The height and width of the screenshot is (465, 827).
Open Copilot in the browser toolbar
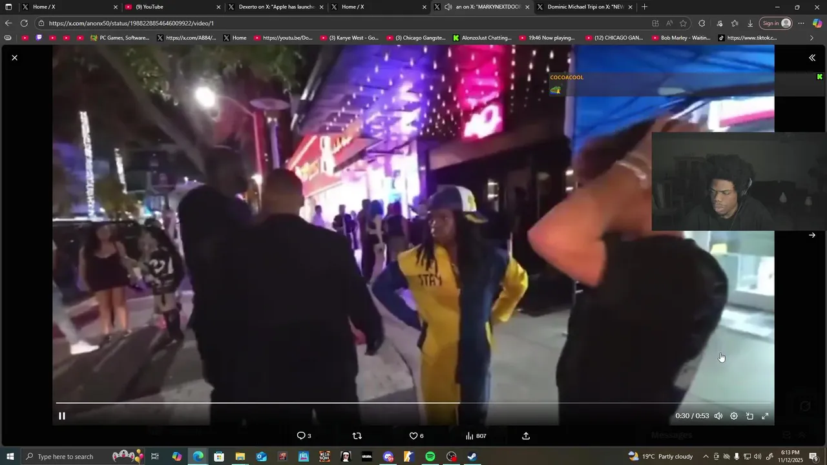817,23
